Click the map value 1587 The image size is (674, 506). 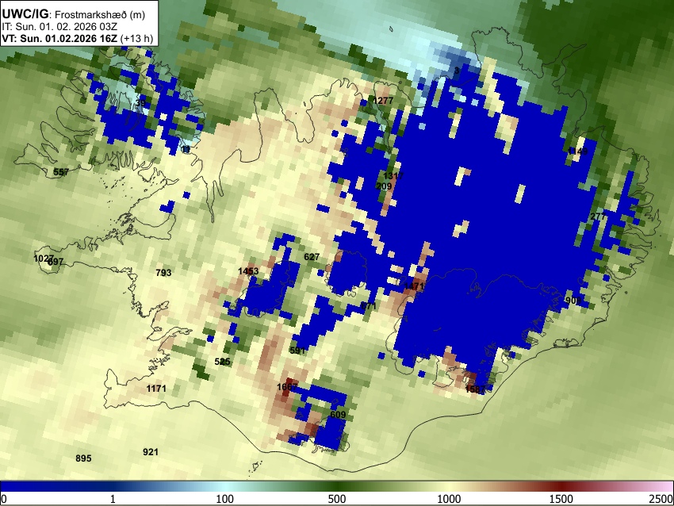(x=476, y=389)
